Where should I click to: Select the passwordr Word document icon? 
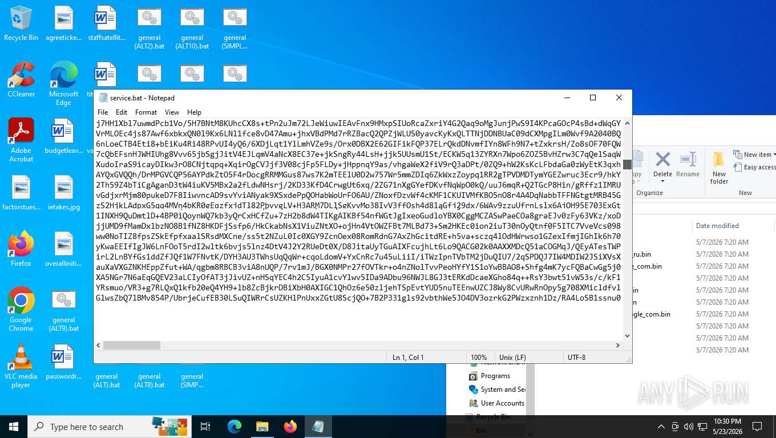64,362
